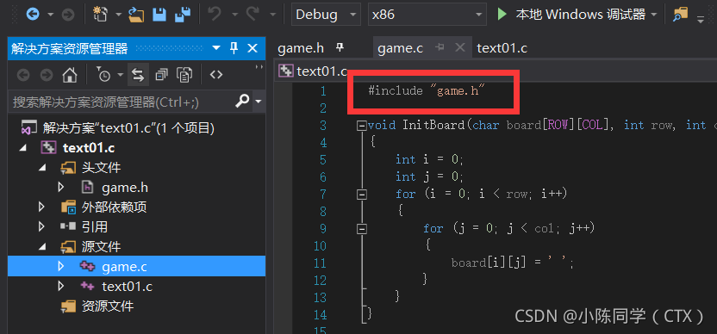Collapse the 源文件 folder
This screenshot has height=334, width=717.
pyautogui.click(x=42, y=247)
